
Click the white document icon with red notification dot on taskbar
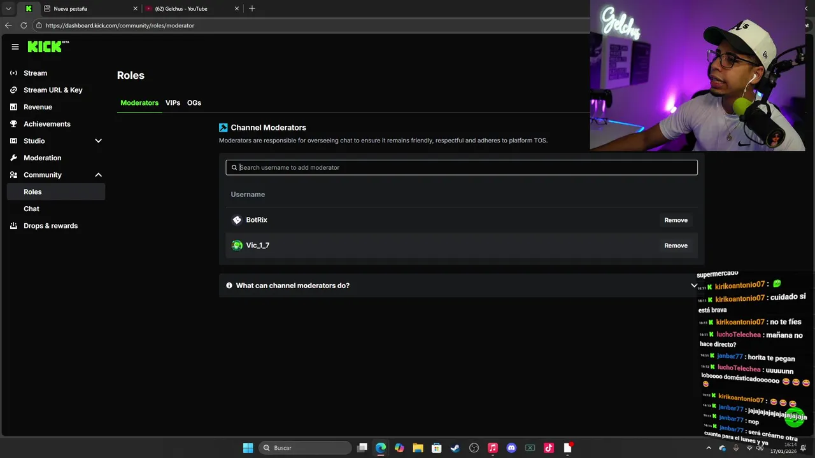[x=567, y=448]
